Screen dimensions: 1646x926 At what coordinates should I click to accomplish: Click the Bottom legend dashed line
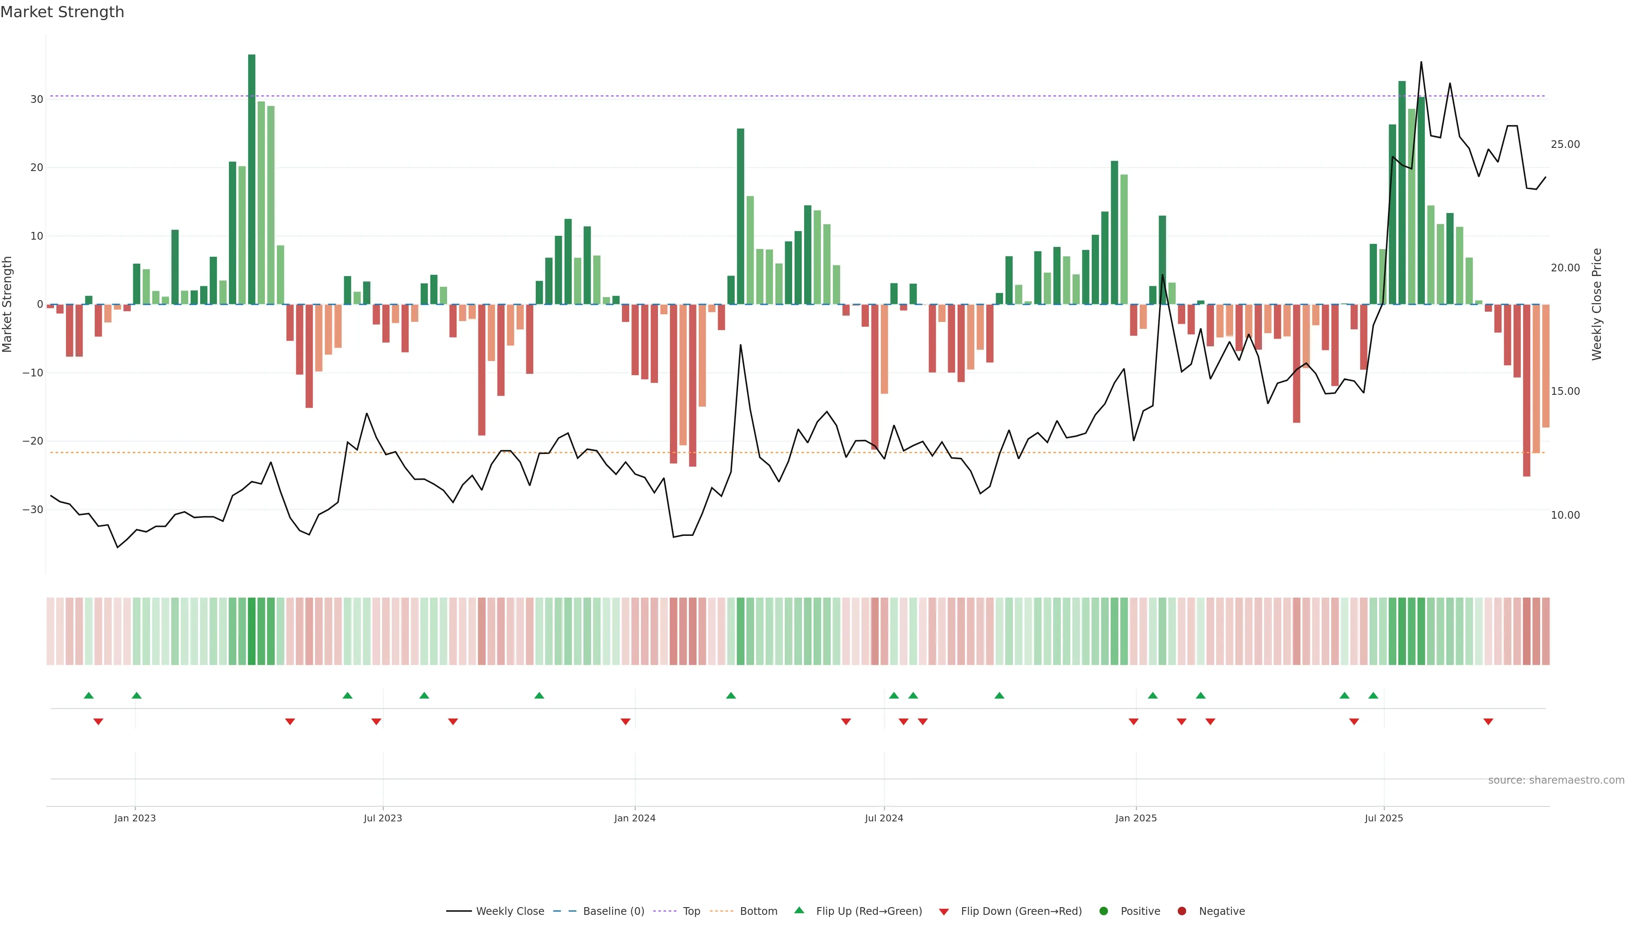pyautogui.click(x=721, y=911)
